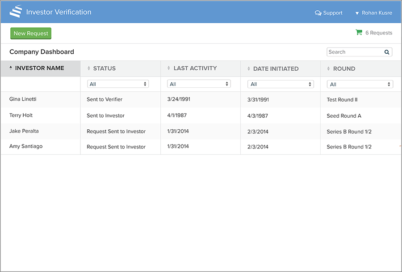This screenshot has height=272, width=402.
Task: Click the search magnifying glass icon
Action: 387,52
